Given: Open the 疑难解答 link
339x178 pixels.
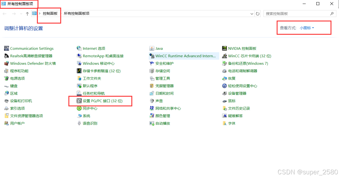Looking at the screenshot, I should coord(235,116).
